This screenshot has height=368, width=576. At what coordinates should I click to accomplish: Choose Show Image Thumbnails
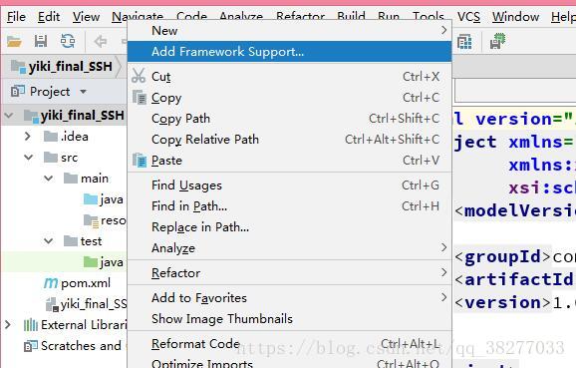(x=289, y=319)
